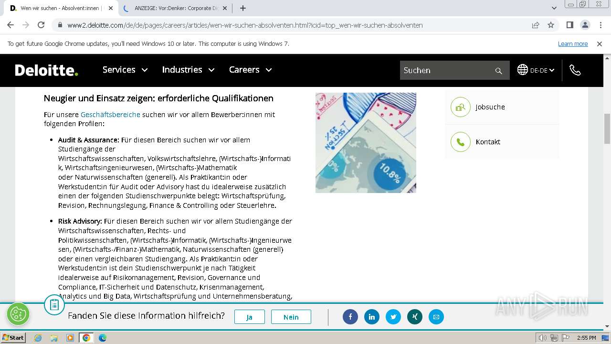
Task: Click Windows Start button
Action: (13, 338)
